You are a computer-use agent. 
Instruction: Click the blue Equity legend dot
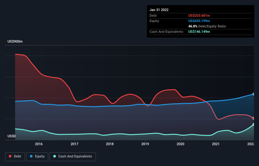pos(31,156)
